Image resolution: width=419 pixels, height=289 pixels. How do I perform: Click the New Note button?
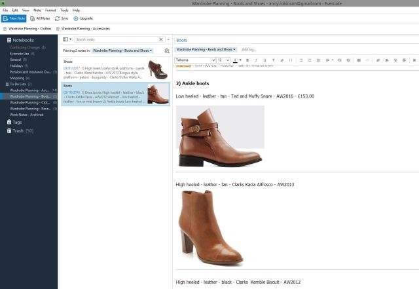tap(14, 18)
